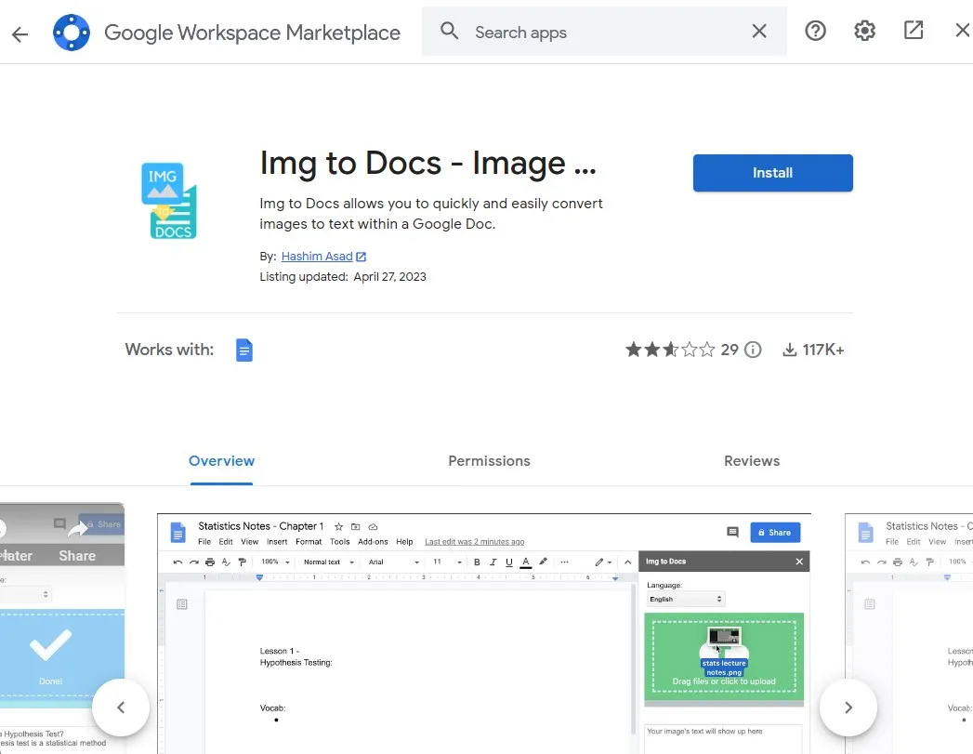
Task: Click the help question mark icon
Action: point(815,31)
